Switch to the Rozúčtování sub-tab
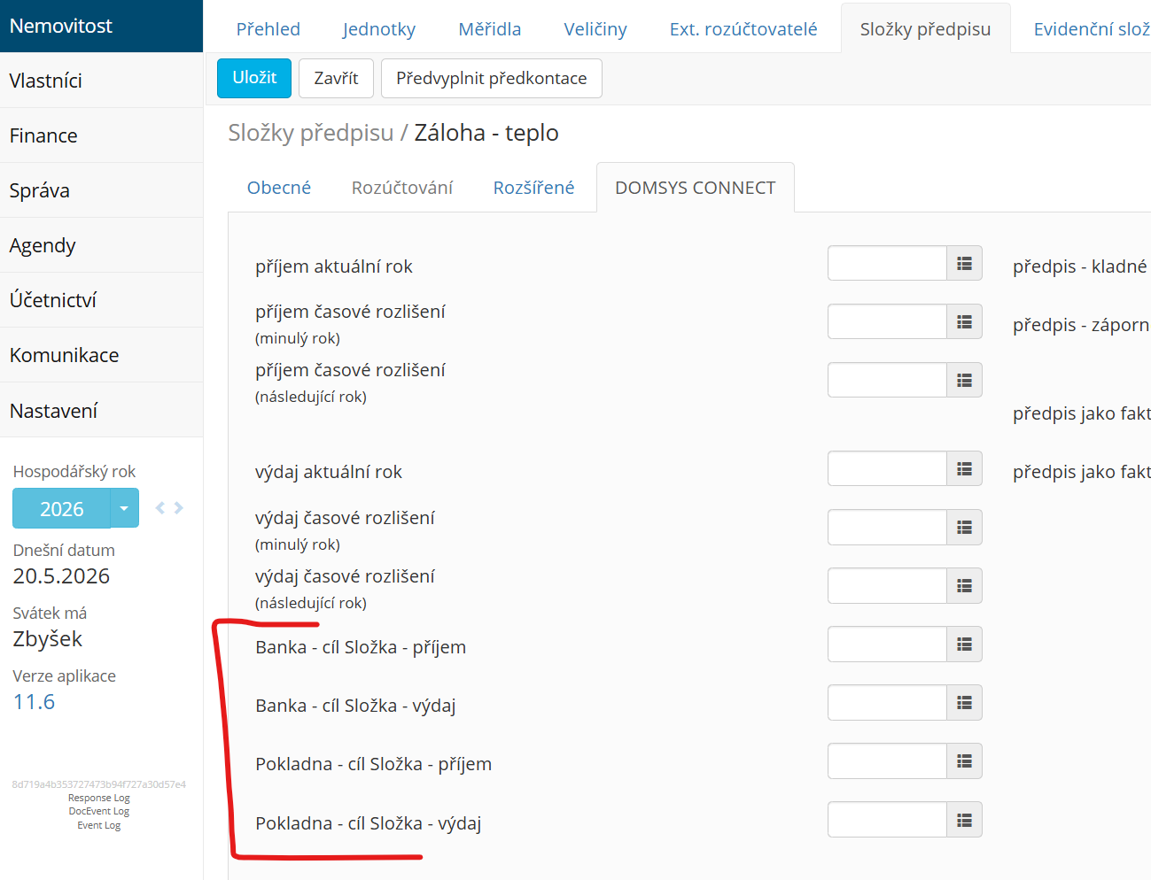 (401, 188)
